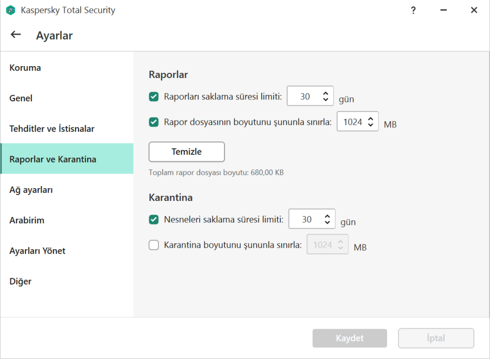Enable Karantina boyutunu şununla sınırla checkbox
The height and width of the screenshot is (359, 490).
pos(154,245)
